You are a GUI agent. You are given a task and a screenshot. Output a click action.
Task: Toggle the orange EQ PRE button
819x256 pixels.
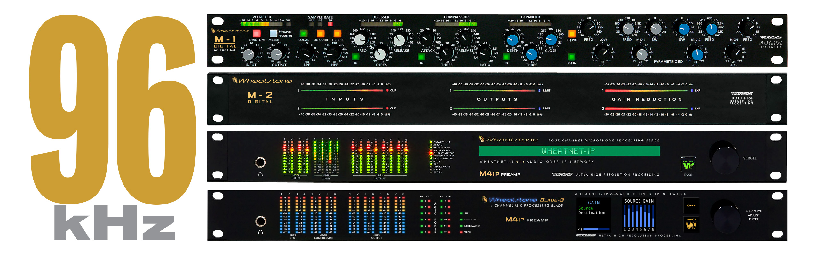(x=572, y=34)
